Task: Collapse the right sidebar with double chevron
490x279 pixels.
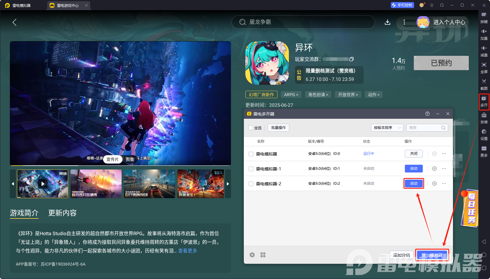Action: [484, 5]
